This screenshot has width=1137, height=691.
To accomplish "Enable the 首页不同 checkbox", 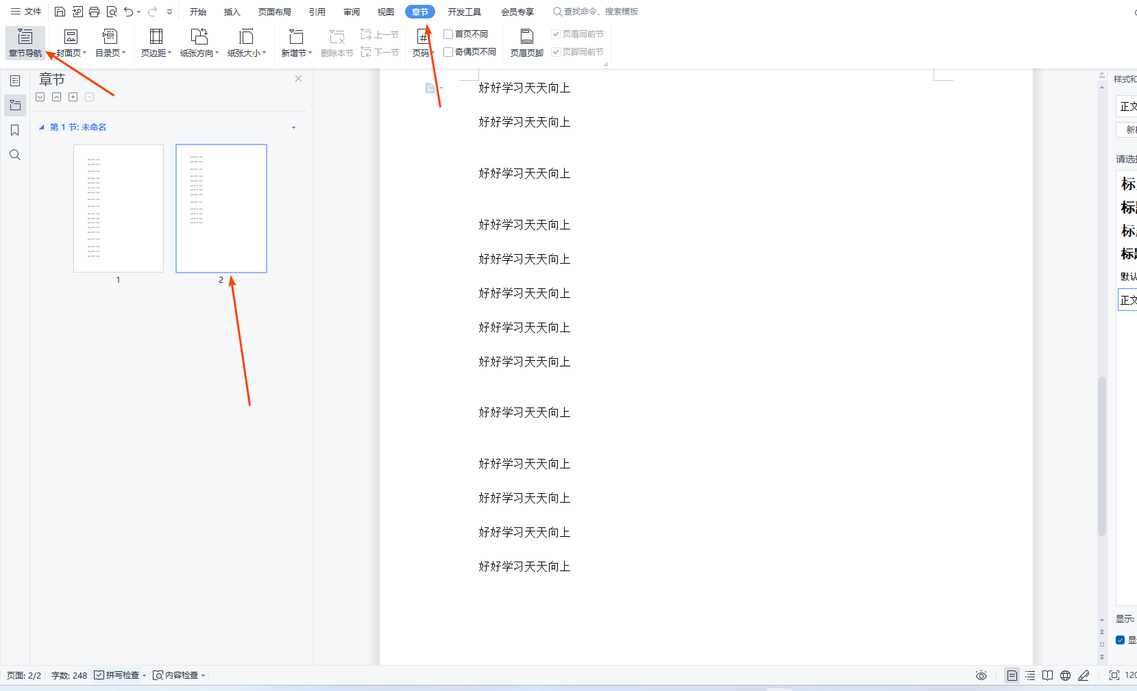I will point(448,34).
